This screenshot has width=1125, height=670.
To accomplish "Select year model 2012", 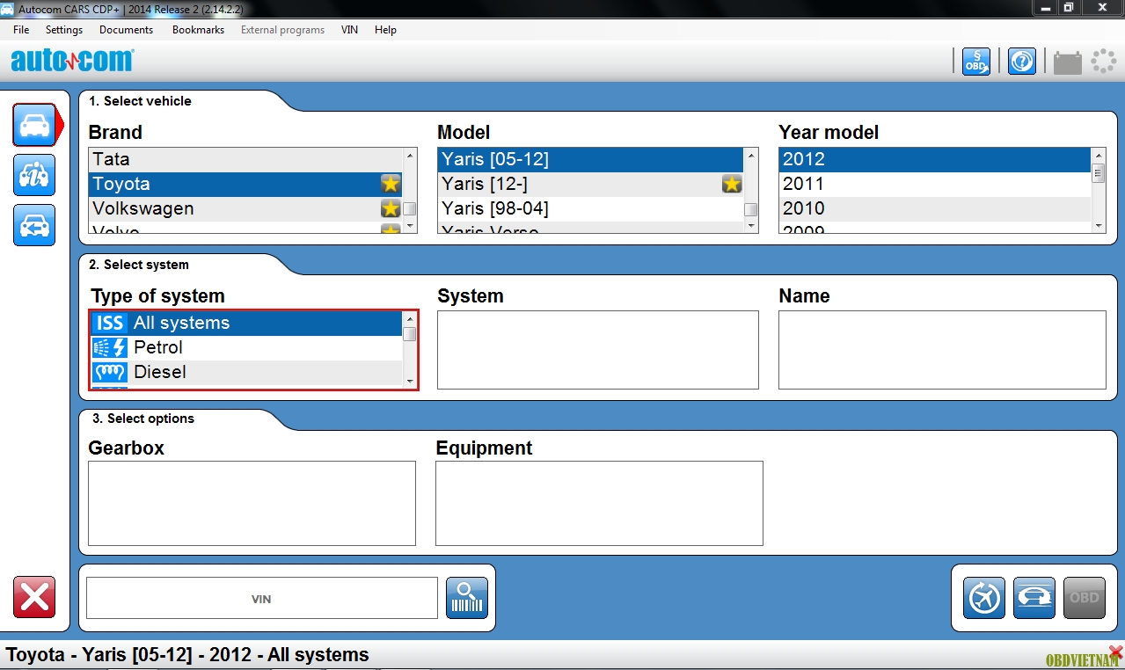I will (x=935, y=159).
